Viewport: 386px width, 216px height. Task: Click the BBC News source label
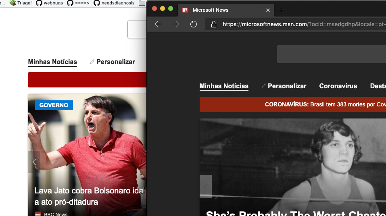point(56,214)
